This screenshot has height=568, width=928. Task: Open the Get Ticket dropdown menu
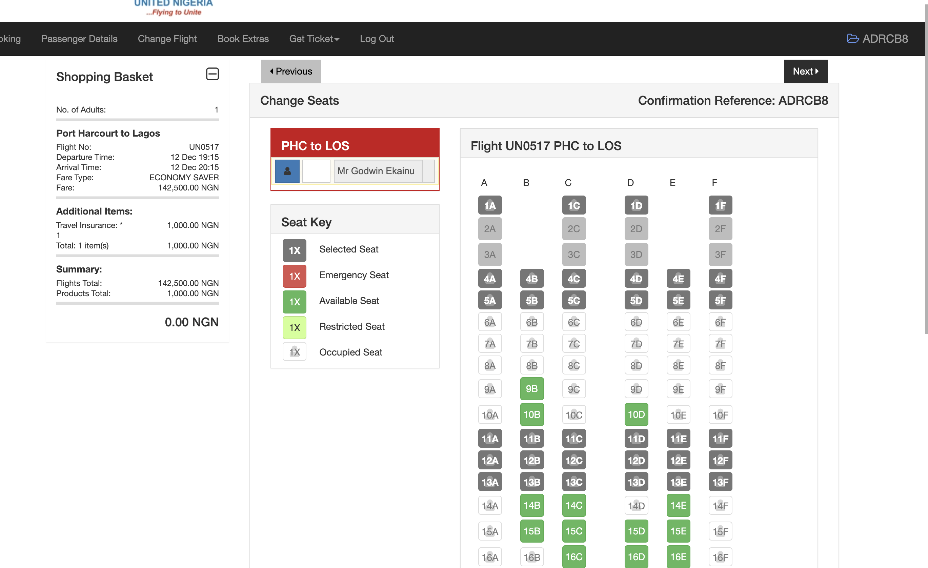coord(314,39)
